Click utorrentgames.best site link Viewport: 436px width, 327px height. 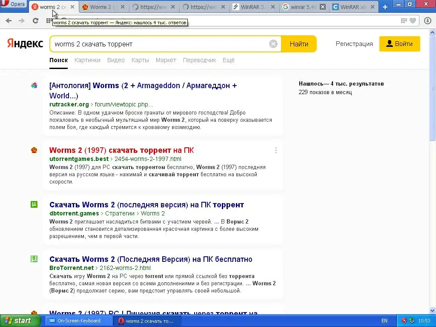click(x=79, y=159)
